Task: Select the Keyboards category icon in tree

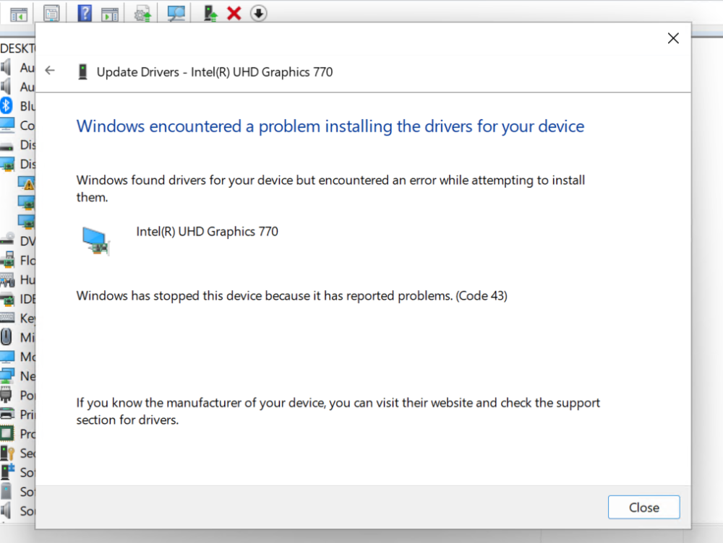Action: pos(7,318)
